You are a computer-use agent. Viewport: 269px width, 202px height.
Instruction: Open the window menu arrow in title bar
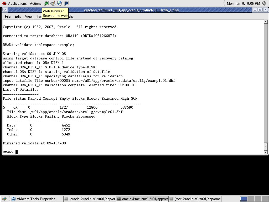[5, 10]
